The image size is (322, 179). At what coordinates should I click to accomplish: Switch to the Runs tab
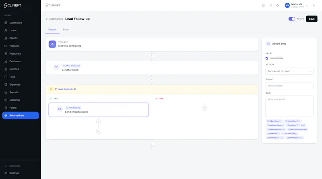(66, 29)
